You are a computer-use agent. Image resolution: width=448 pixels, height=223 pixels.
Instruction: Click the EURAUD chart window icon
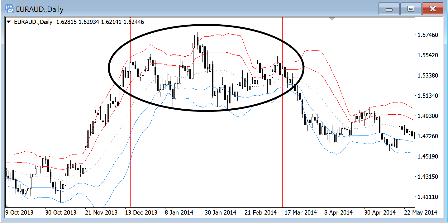(x=10, y=9)
